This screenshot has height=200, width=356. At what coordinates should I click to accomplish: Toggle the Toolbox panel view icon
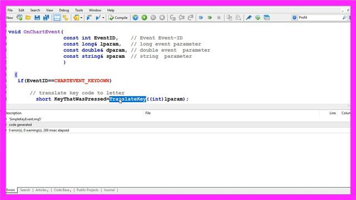(57, 17)
